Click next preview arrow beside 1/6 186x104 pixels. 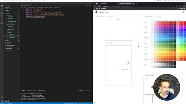click(x=121, y=19)
